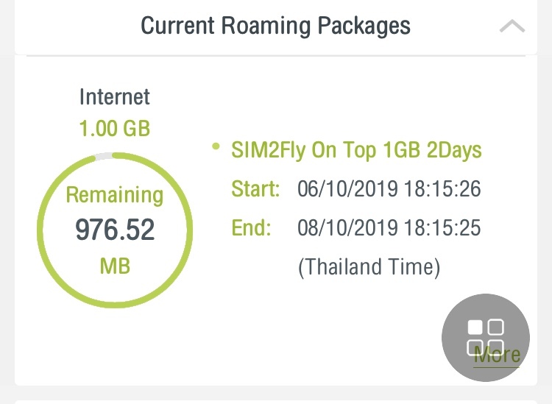Tap the 976.52 remaining data value
Image resolution: width=552 pixels, height=404 pixels.
(x=115, y=230)
